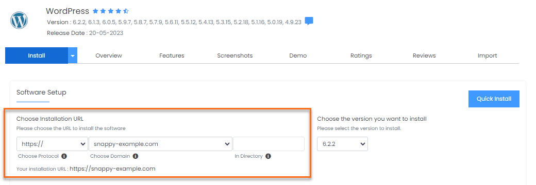Viewport: 536px width, 185px height.
Task: Open the Ratings tab
Action: (361, 55)
